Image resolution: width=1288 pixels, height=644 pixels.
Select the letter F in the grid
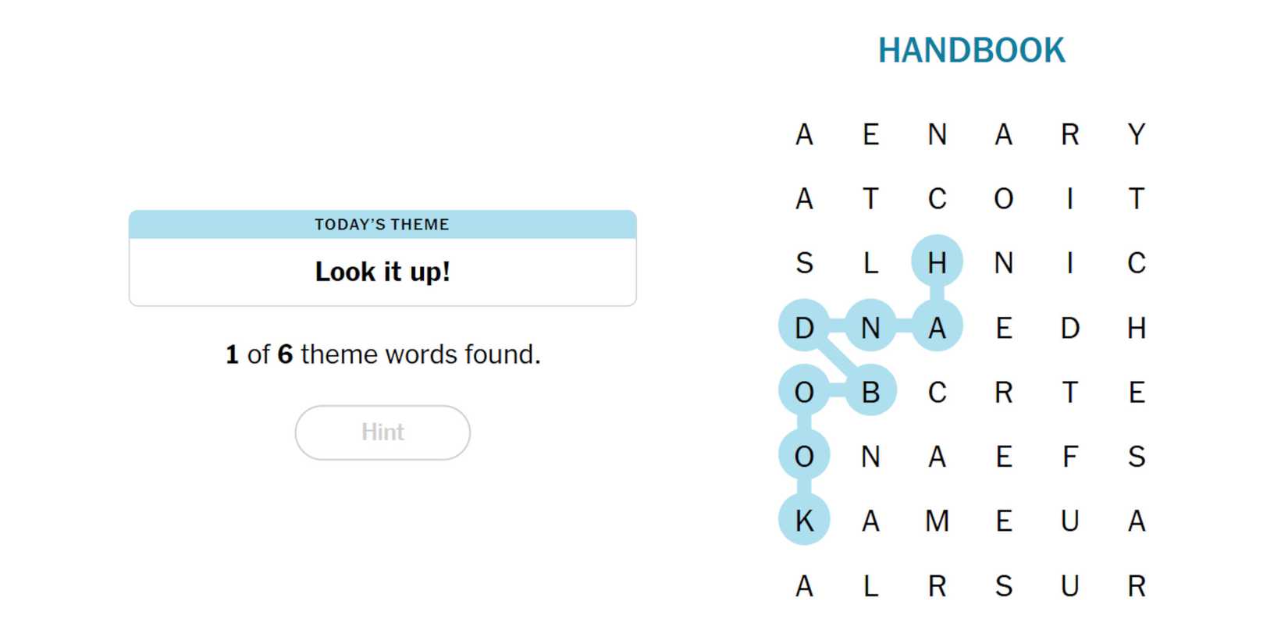1070,456
